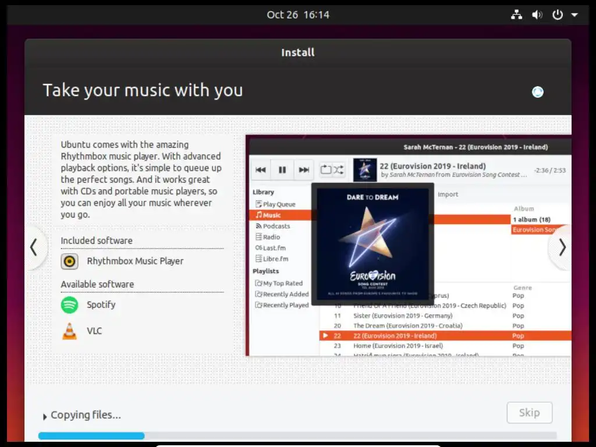Click the Rhythmbox Music Player icon

70,261
